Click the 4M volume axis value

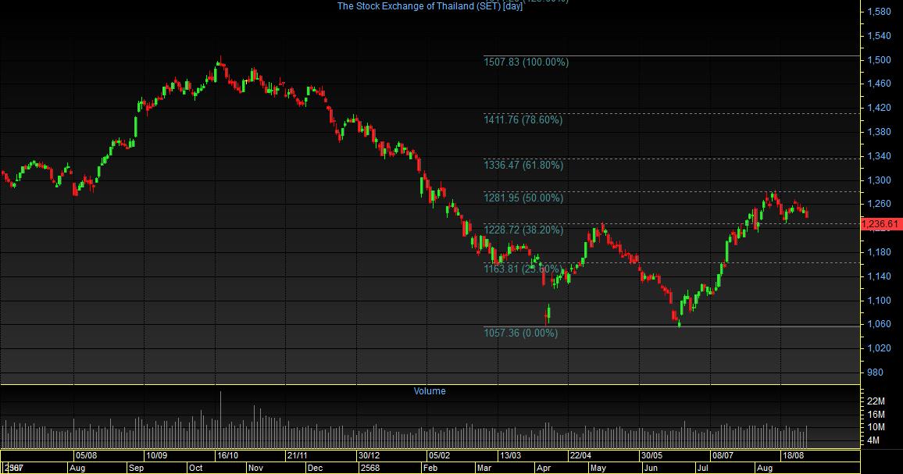coord(873,440)
